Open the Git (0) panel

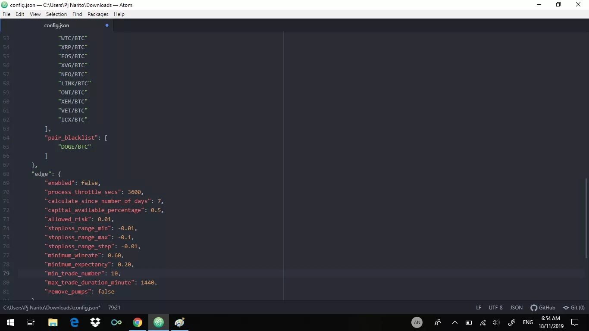[x=573, y=308]
